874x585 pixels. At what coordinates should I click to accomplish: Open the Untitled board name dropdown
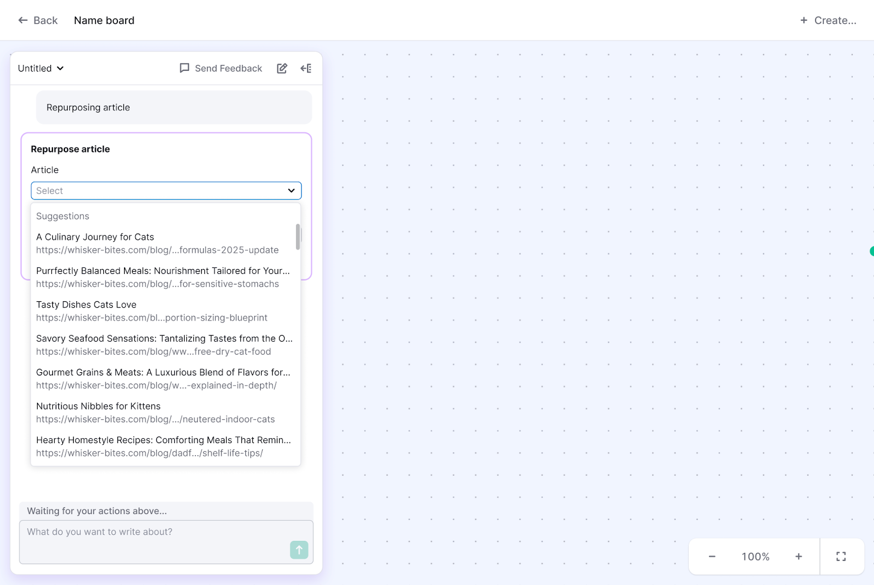[x=40, y=68]
